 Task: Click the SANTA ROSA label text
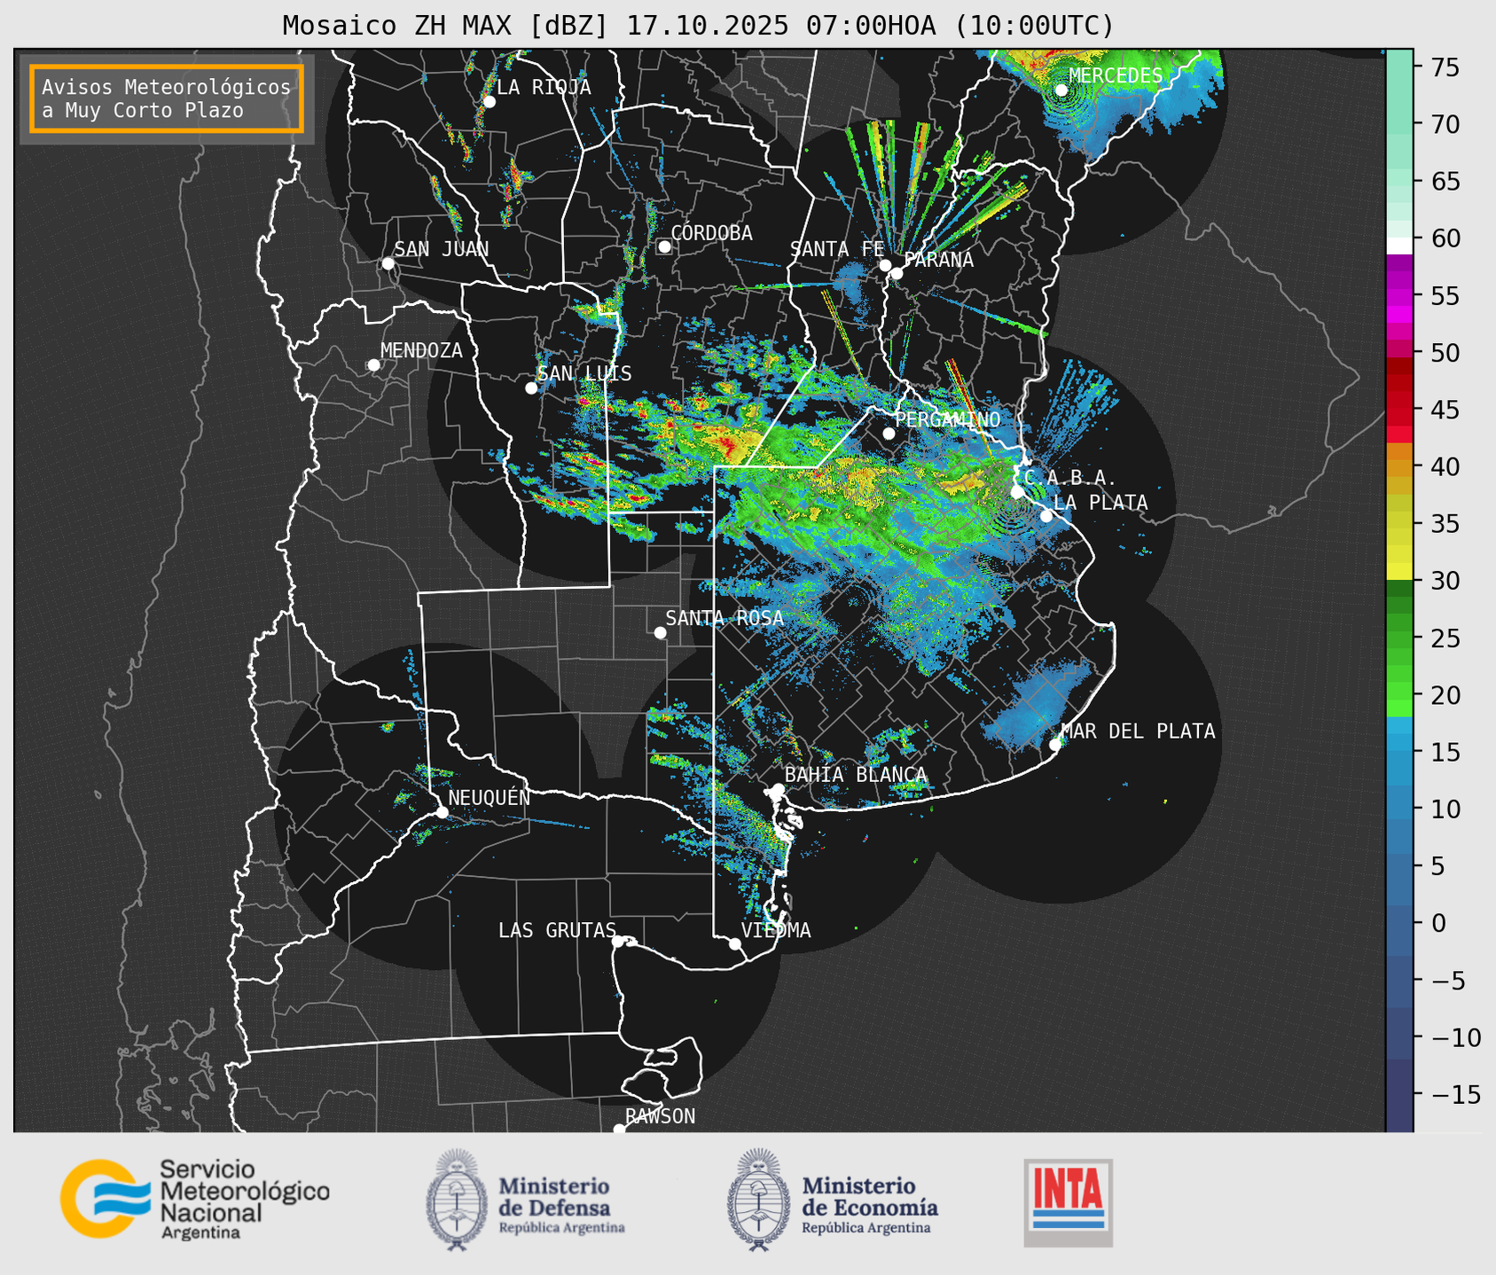(x=725, y=618)
